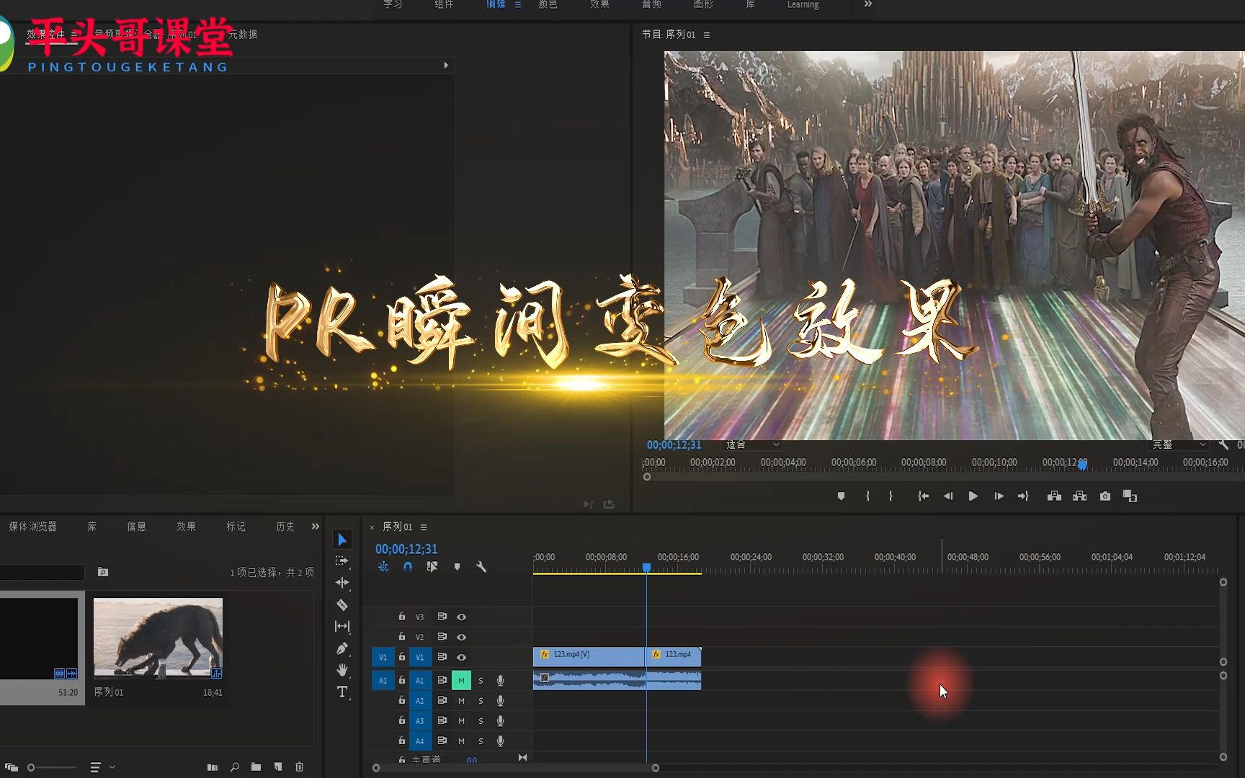Image resolution: width=1245 pixels, height=778 pixels.
Task: Select the Razor tool
Action: point(342,604)
